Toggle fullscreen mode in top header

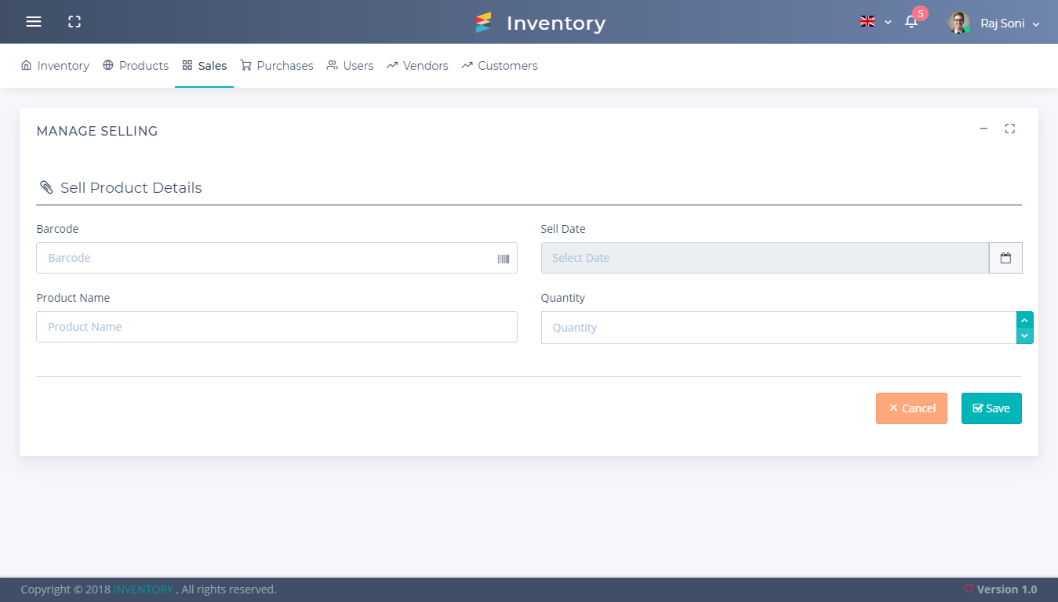[75, 22]
